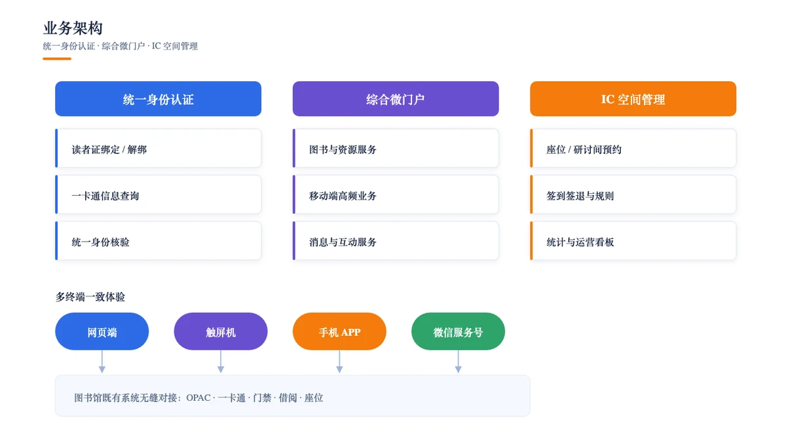Click the 综合微门户 purple header
This screenshot has width=786, height=442.
coord(396,99)
